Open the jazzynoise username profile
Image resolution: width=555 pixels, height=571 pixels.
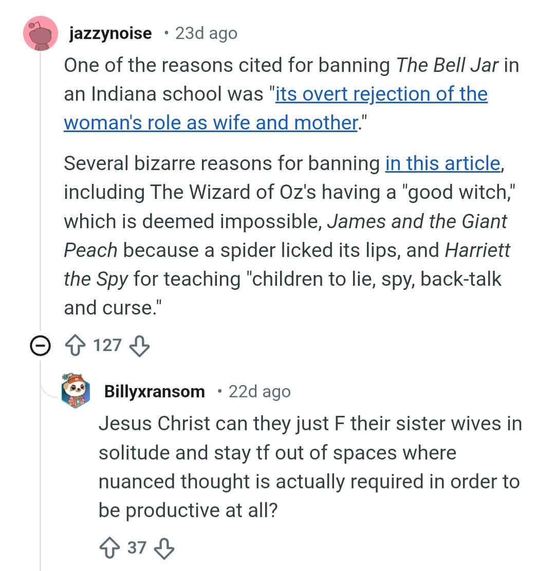110,33
